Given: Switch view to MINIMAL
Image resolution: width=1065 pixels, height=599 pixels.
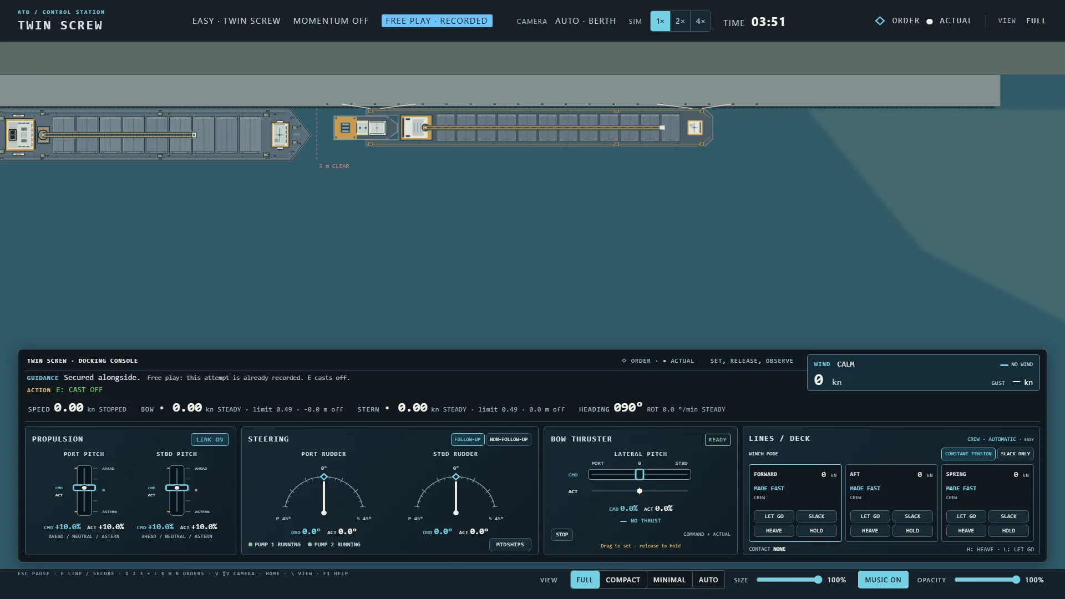Looking at the screenshot, I should (x=670, y=580).
